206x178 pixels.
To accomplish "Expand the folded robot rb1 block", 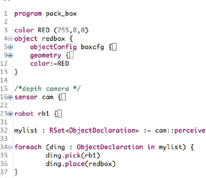I will point(10,114).
